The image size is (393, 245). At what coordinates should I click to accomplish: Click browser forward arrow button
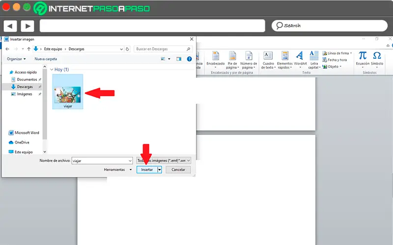pos(28,26)
